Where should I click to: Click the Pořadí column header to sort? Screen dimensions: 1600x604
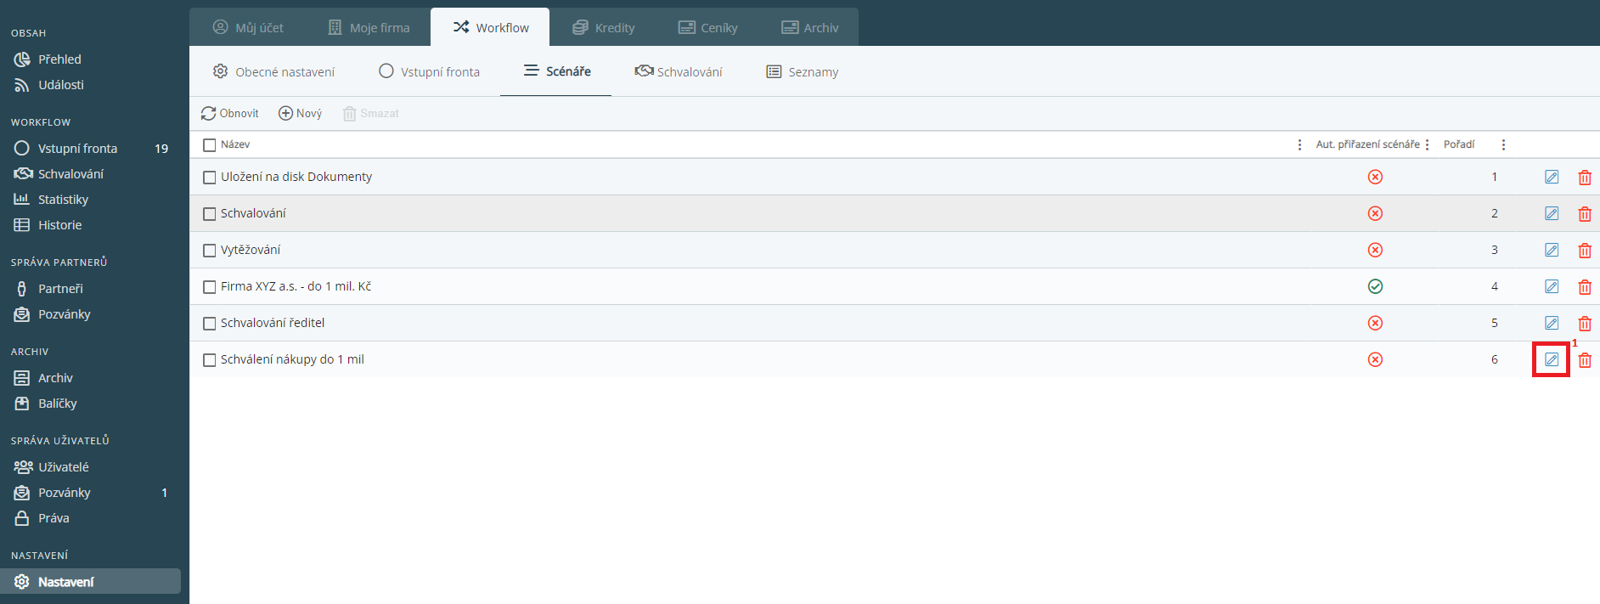(x=1459, y=145)
